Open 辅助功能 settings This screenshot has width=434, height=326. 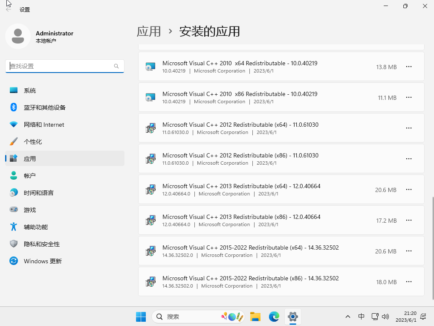coord(65,227)
